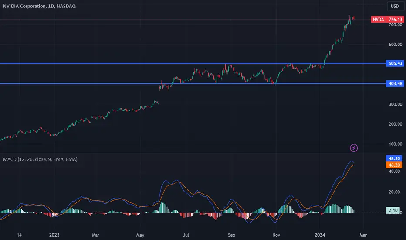This screenshot has height=240, width=406.
Task: Click the MACD (12, 26, close, 9, EMA, EMA) label
Action: tap(40, 159)
